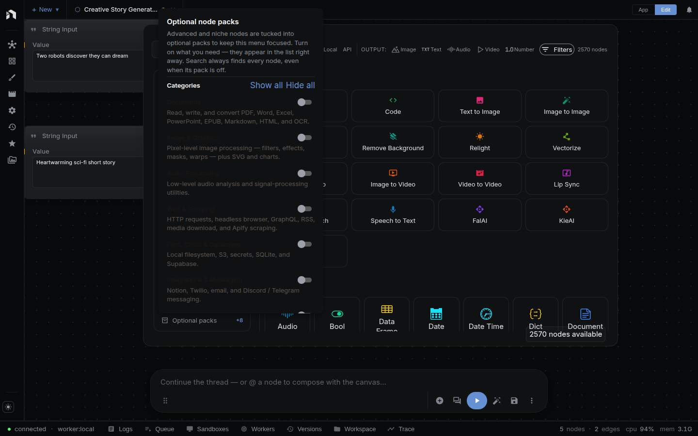
Task: Select the brush icon in left sidebar
Action: (12, 78)
